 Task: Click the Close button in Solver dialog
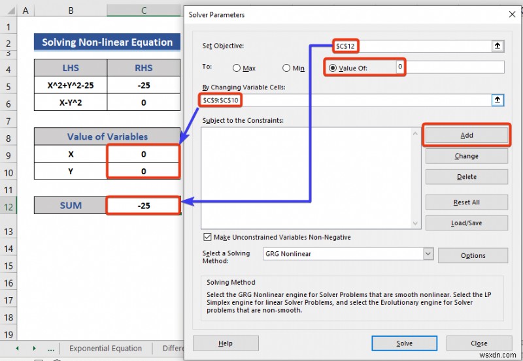[x=479, y=343]
